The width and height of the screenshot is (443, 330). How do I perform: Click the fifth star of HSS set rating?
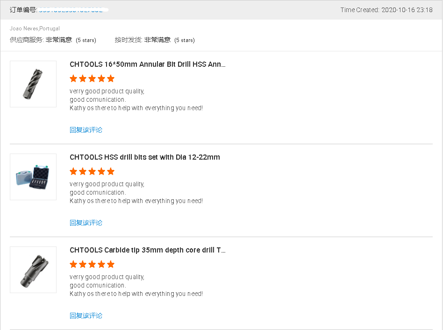click(111, 171)
